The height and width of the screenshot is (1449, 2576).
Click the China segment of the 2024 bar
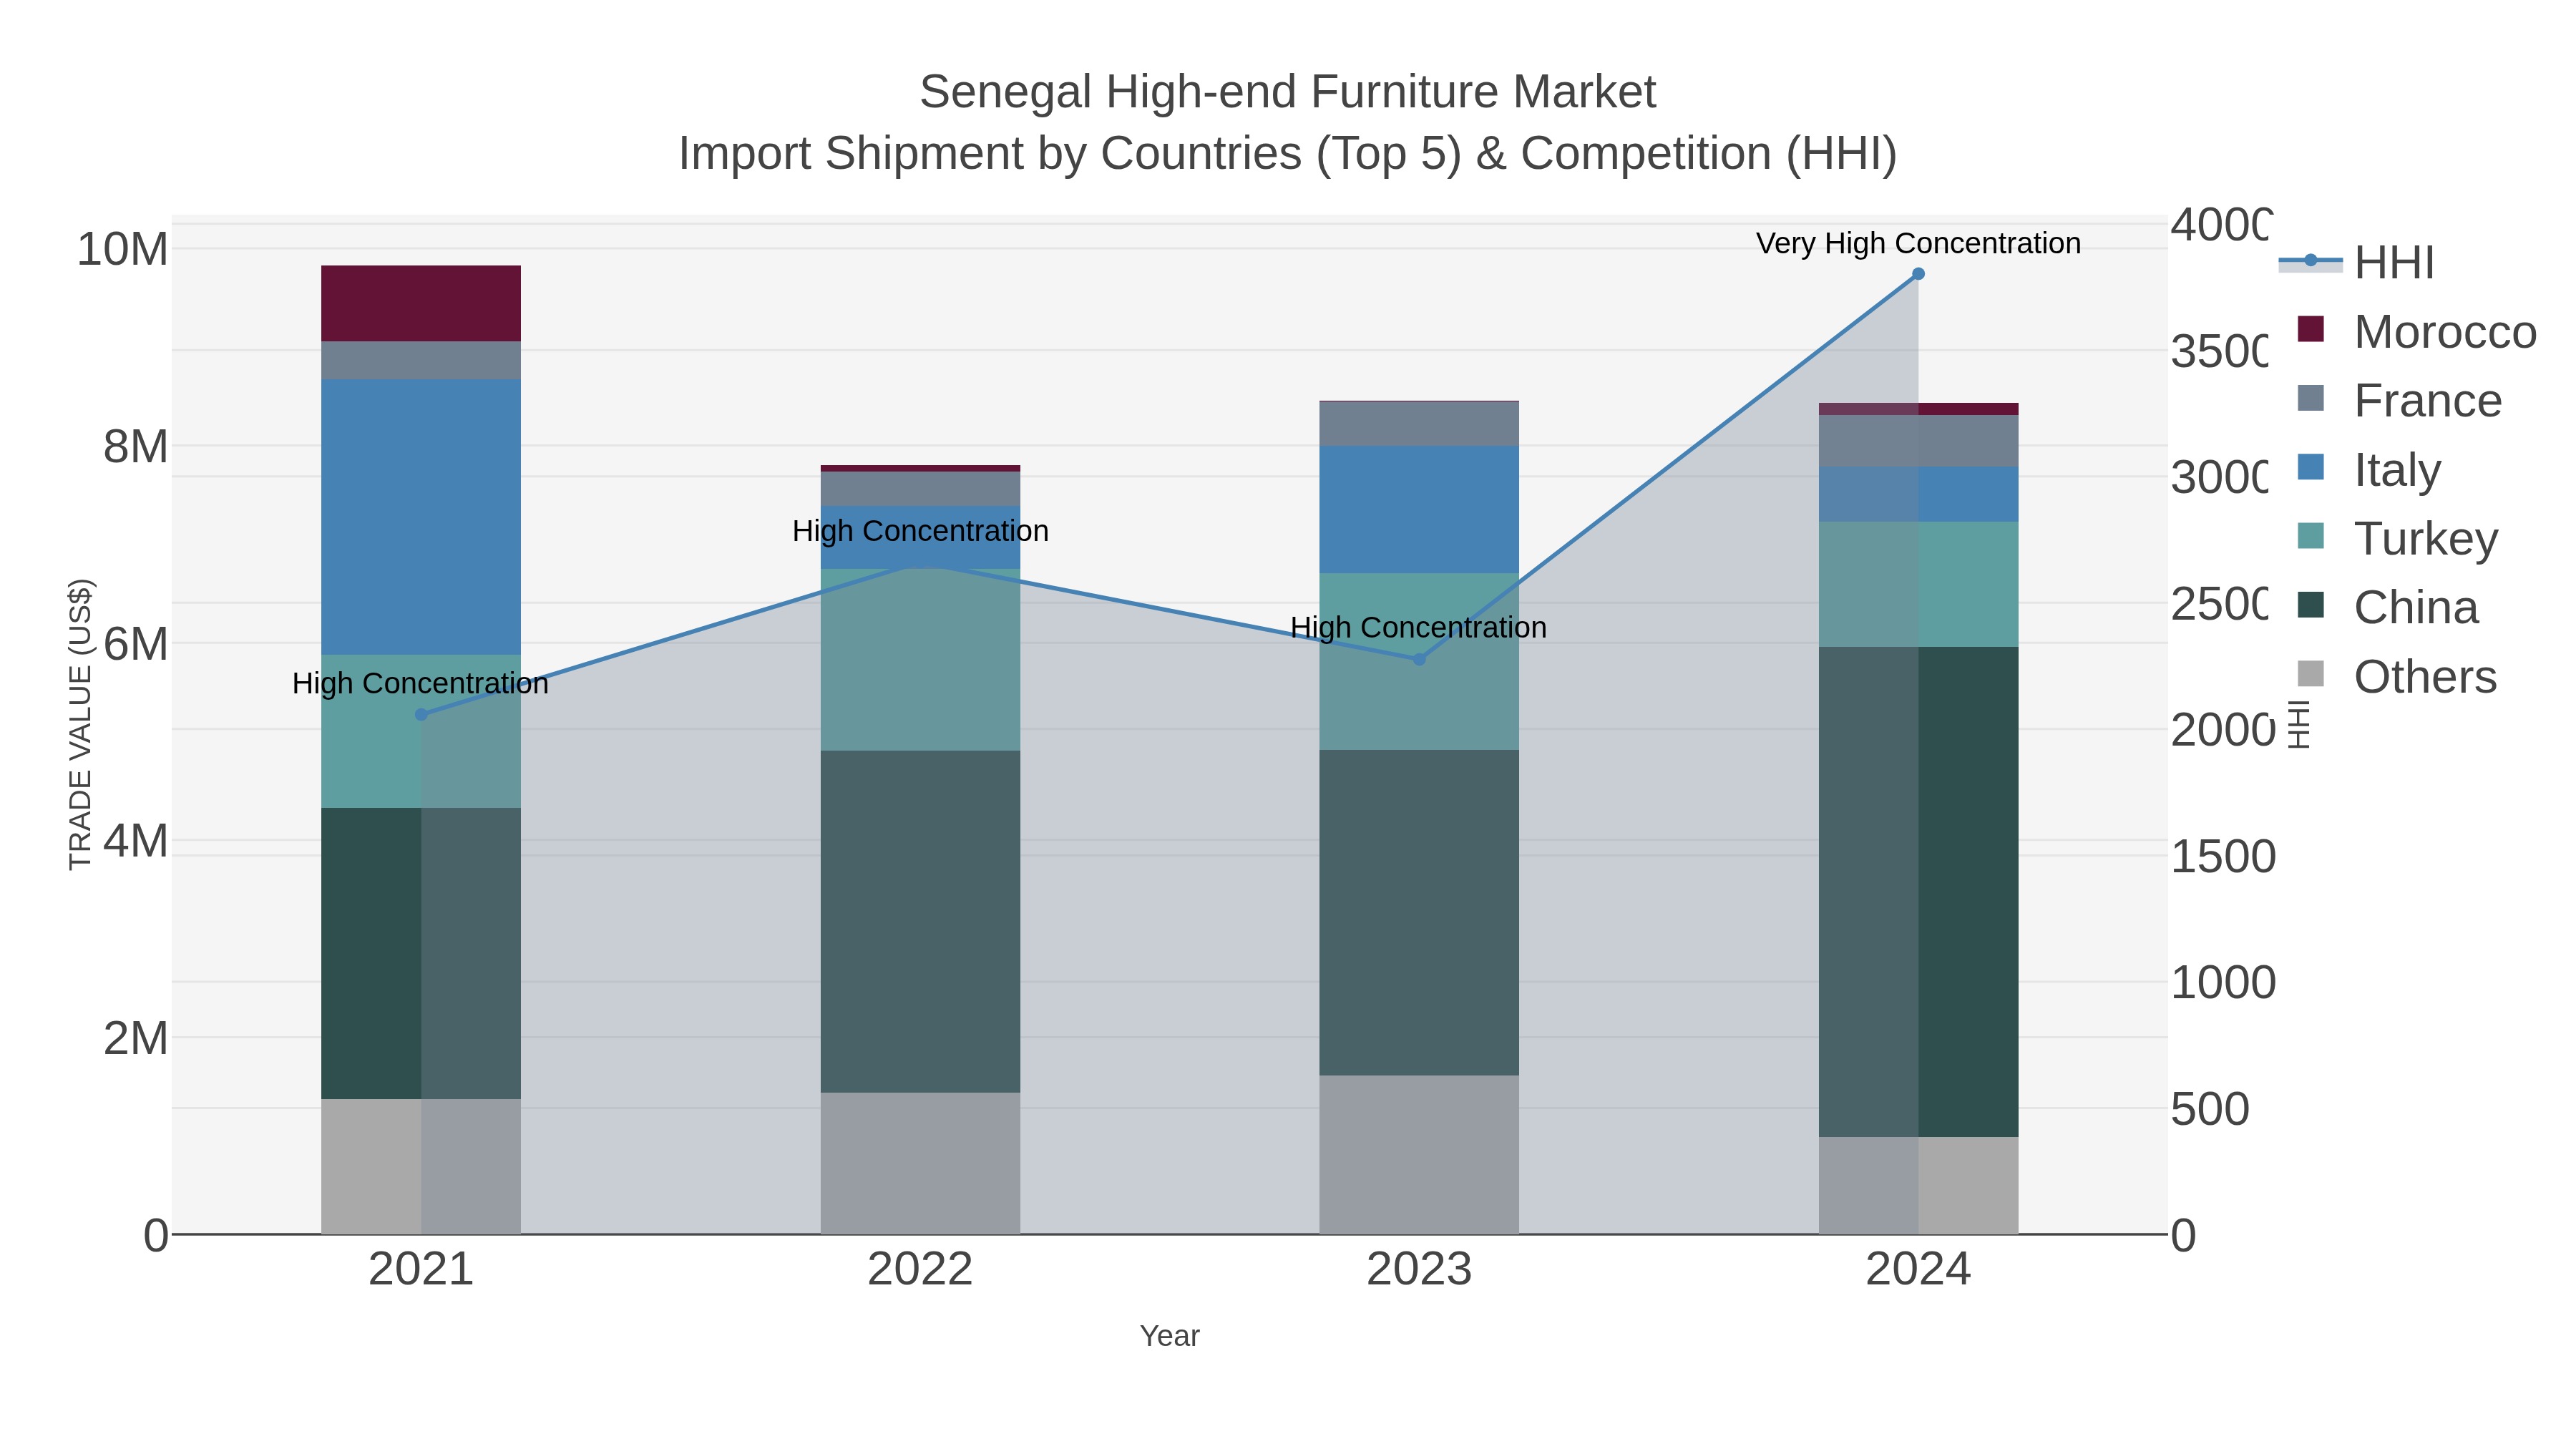1918,892
